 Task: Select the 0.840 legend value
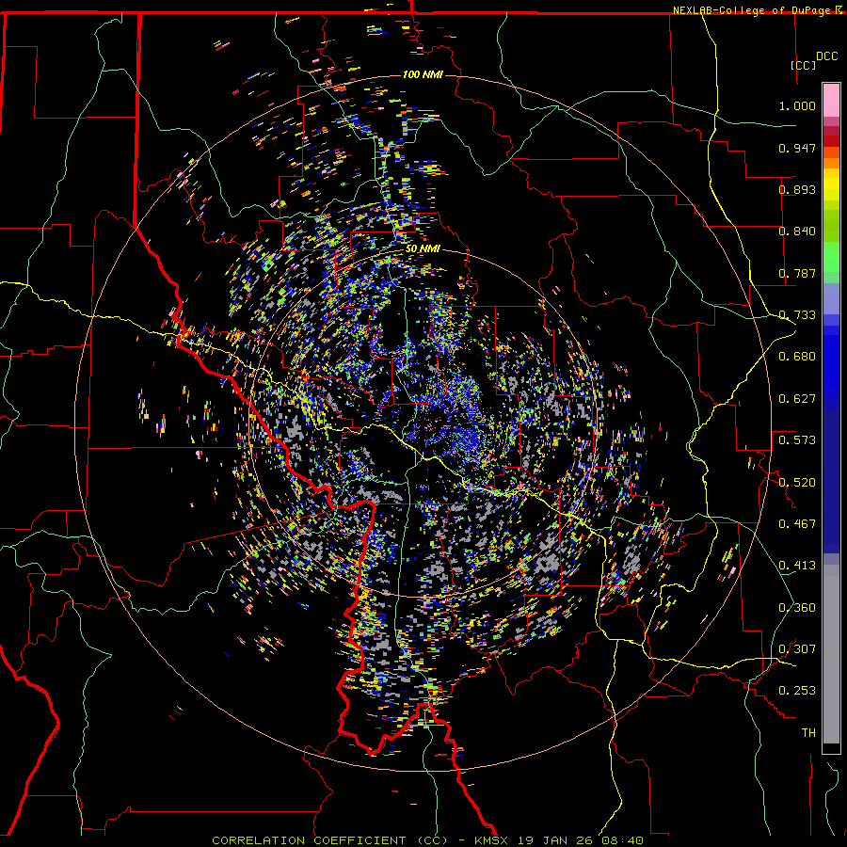[797, 232]
